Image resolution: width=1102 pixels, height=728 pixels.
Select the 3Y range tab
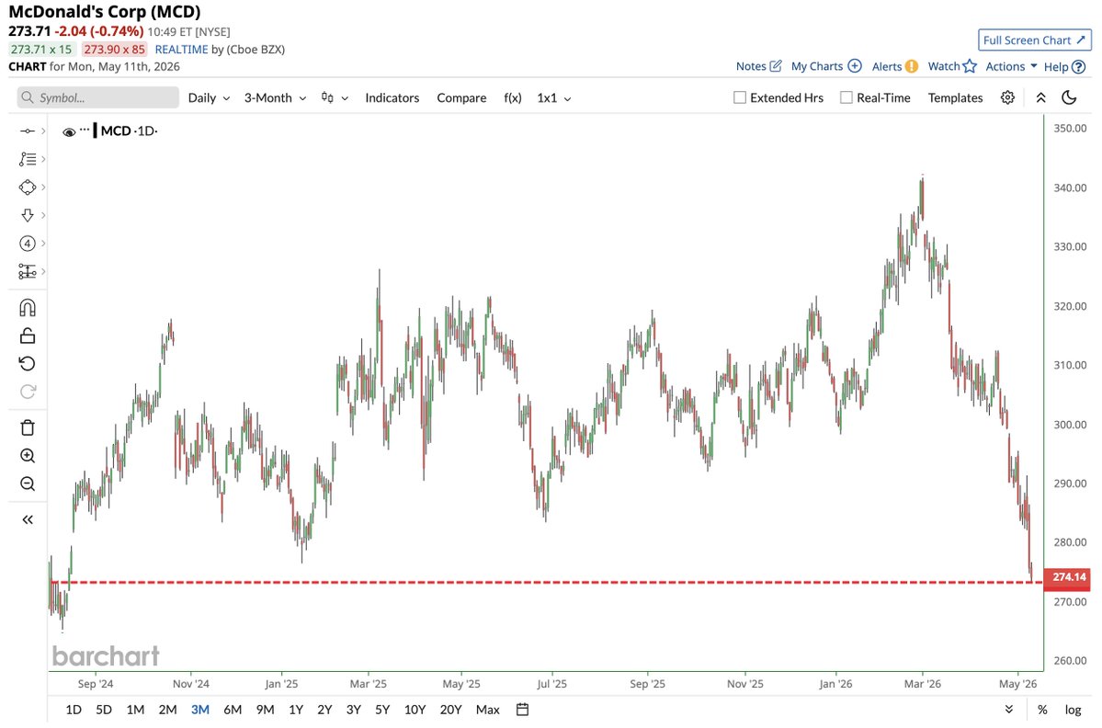point(354,710)
